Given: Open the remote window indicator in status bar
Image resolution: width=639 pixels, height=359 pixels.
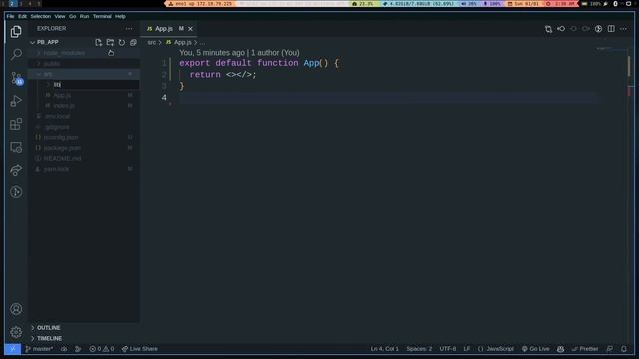Looking at the screenshot, I should pos(13,349).
